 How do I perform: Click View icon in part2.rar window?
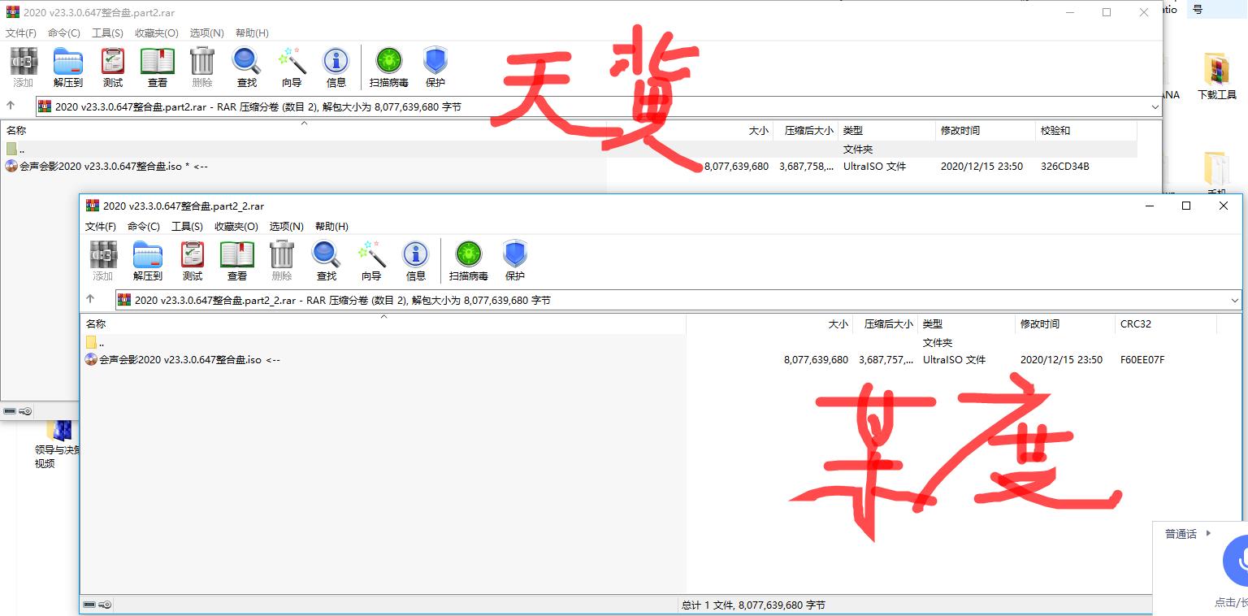click(158, 67)
